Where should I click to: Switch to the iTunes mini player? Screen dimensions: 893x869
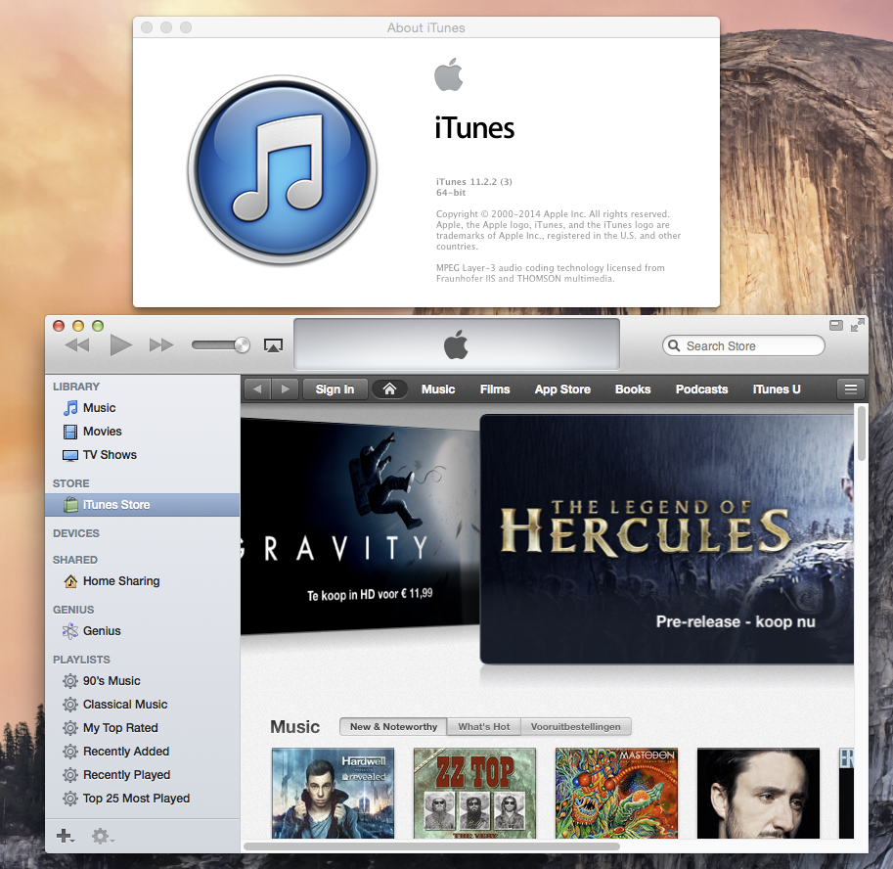[x=836, y=325]
